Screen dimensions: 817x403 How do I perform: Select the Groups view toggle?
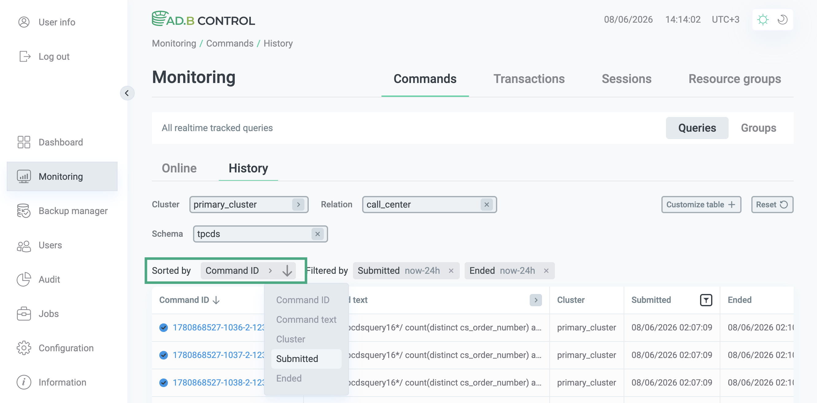[758, 128]
